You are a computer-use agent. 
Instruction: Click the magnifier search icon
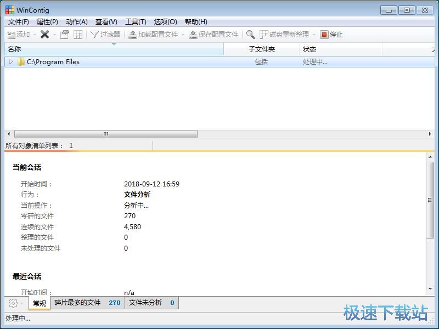point(250,34)
